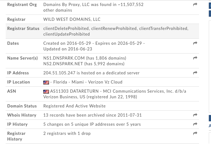Click the NS2.DNSPARK.NET name server
The height and width of the screenshot is (144, 211).
[x=63, y=64]
